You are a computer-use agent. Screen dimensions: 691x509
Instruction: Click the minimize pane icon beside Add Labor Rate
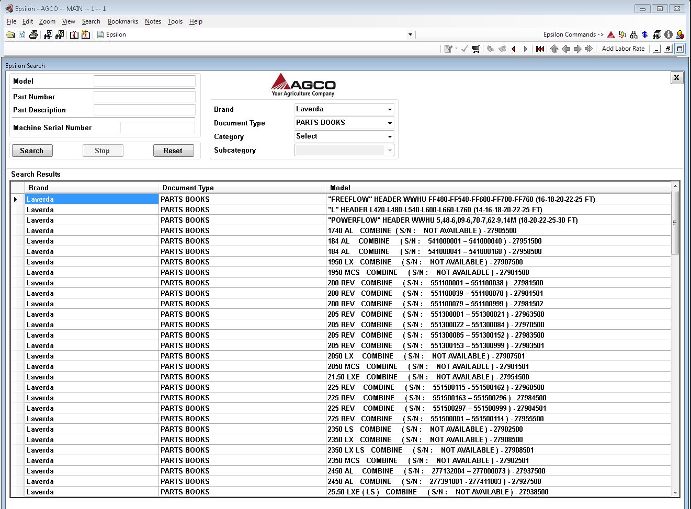point(657,49)
